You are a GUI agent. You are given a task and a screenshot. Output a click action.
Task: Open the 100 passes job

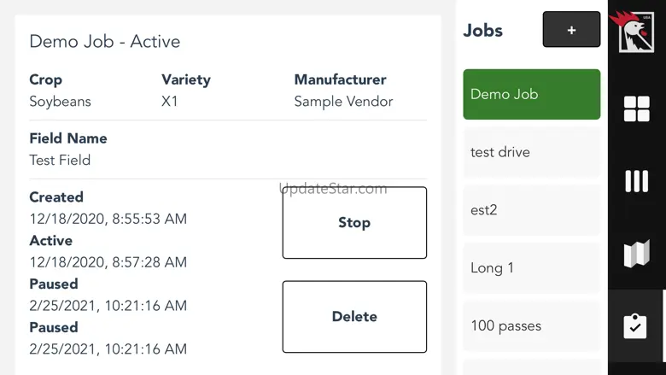(x=531, y=325)
